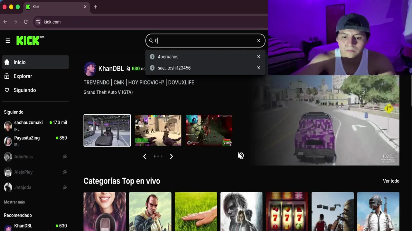
Task: Click the KhanDBL featured streamer name
Action: 111,69
